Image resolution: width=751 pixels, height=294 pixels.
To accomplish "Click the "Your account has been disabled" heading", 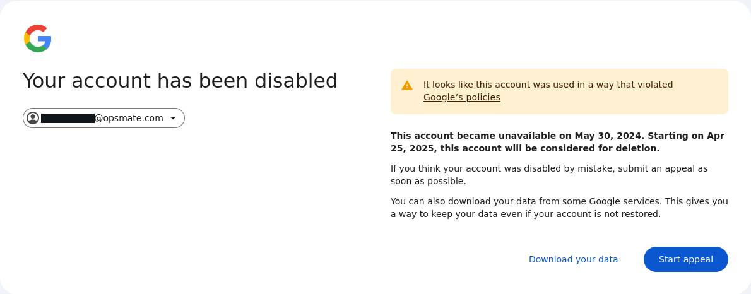I will tap(180, 81).
